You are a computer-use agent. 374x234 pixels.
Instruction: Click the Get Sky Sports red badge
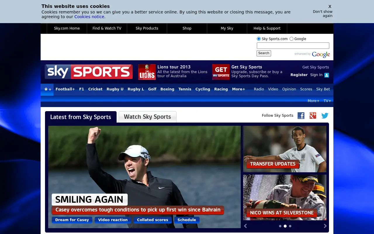tap(221, 72)
